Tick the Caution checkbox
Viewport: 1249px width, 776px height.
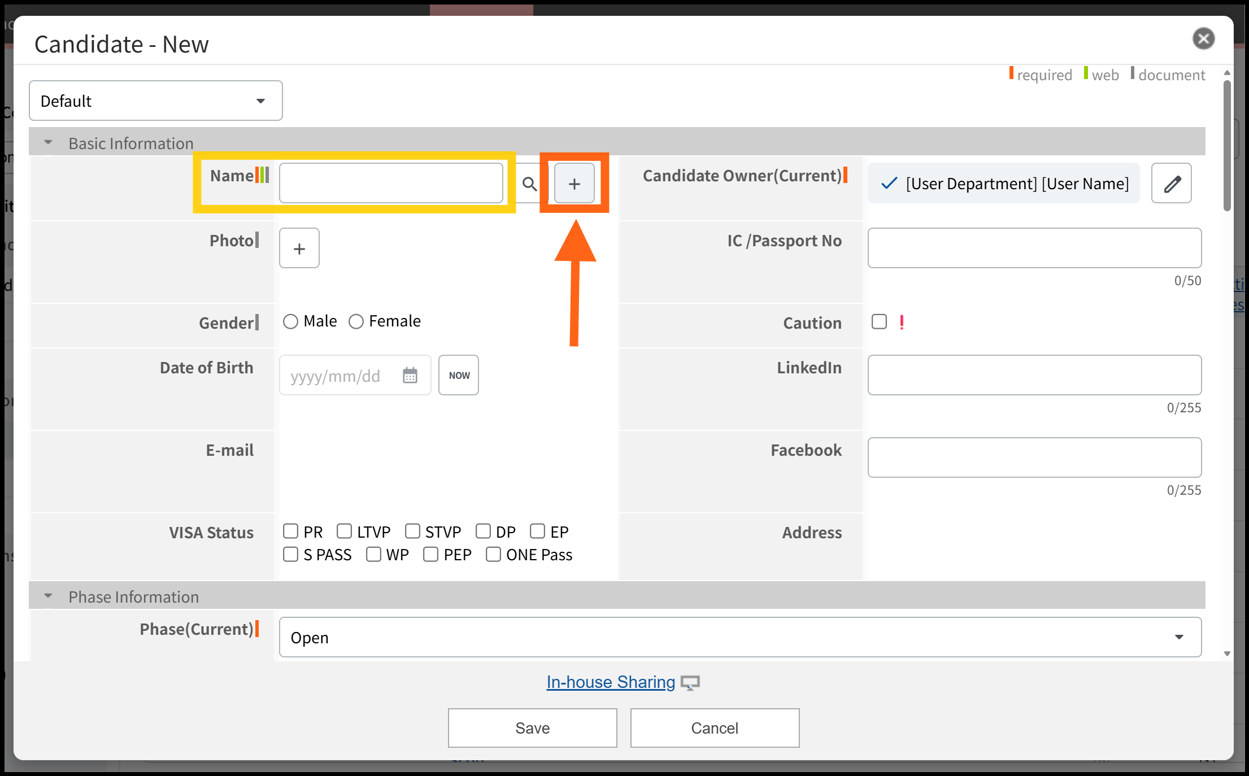[879, 322]
